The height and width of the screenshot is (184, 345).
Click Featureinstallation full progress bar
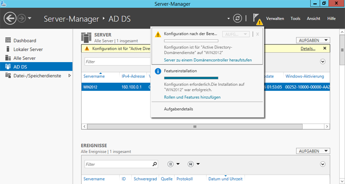(191, 77)
